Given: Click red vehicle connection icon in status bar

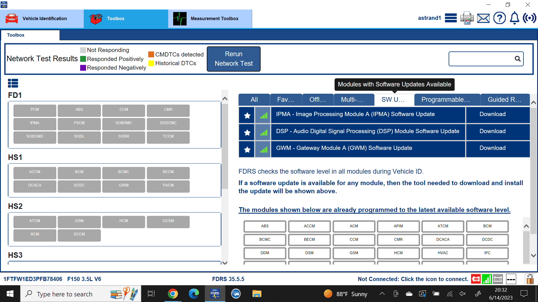Looking at the screenshot, I should [x=476, y=279].
